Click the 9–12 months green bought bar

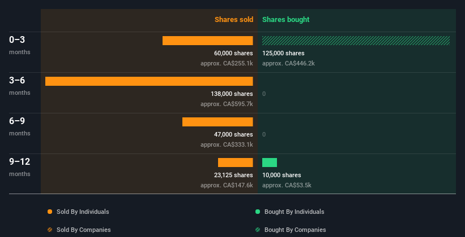tap(270, 163)
